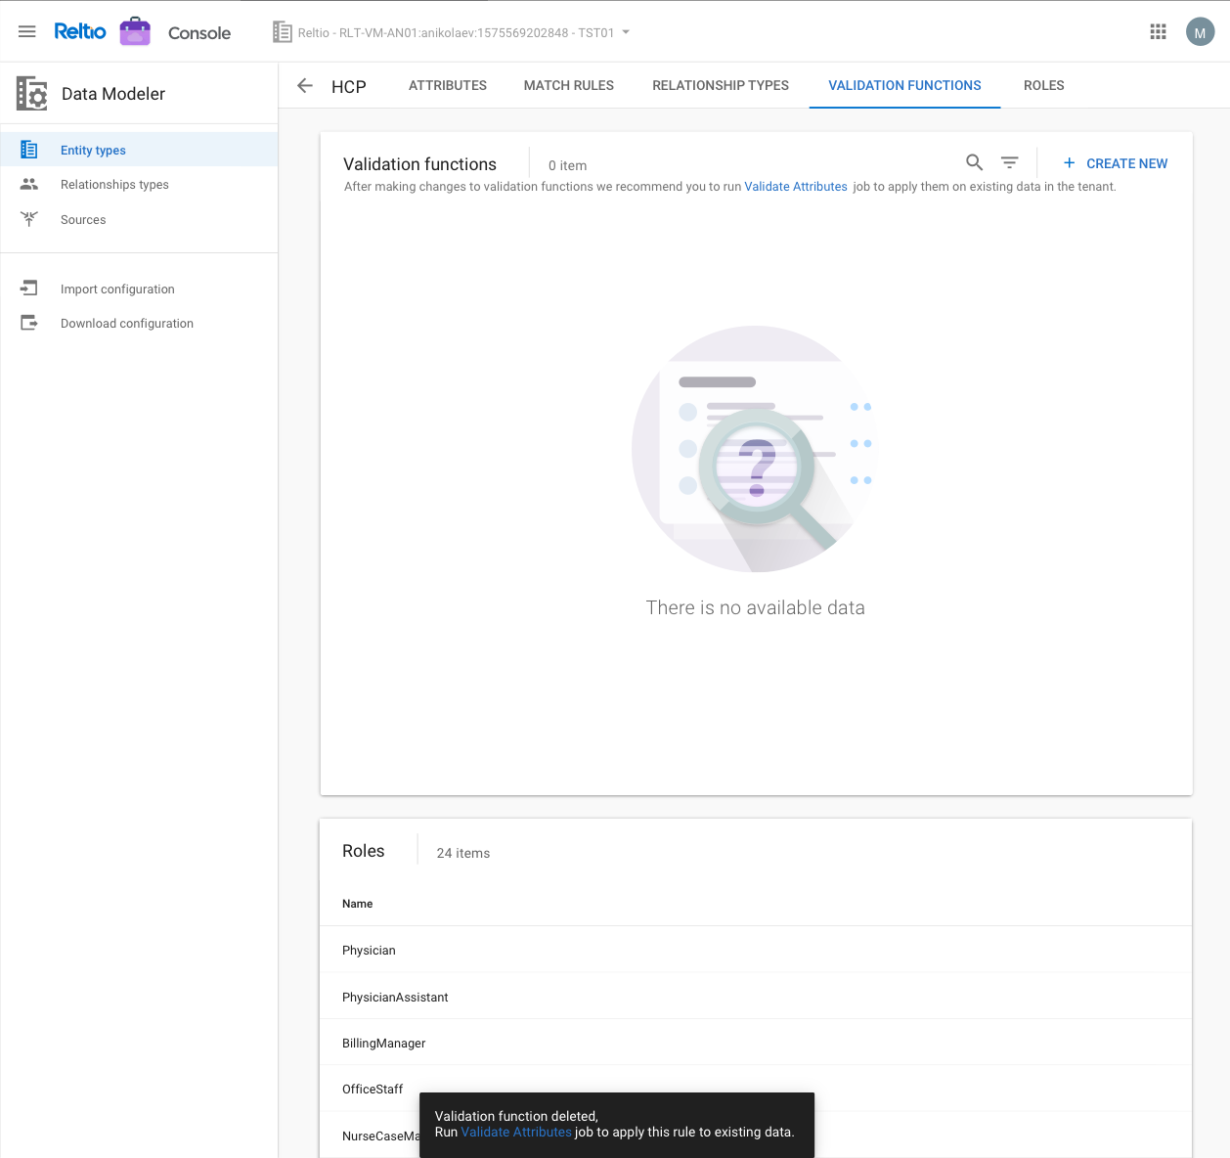Screen dimensions: 1230x1158
Task: Click the tenant name text in header
Action: point(457,32)
